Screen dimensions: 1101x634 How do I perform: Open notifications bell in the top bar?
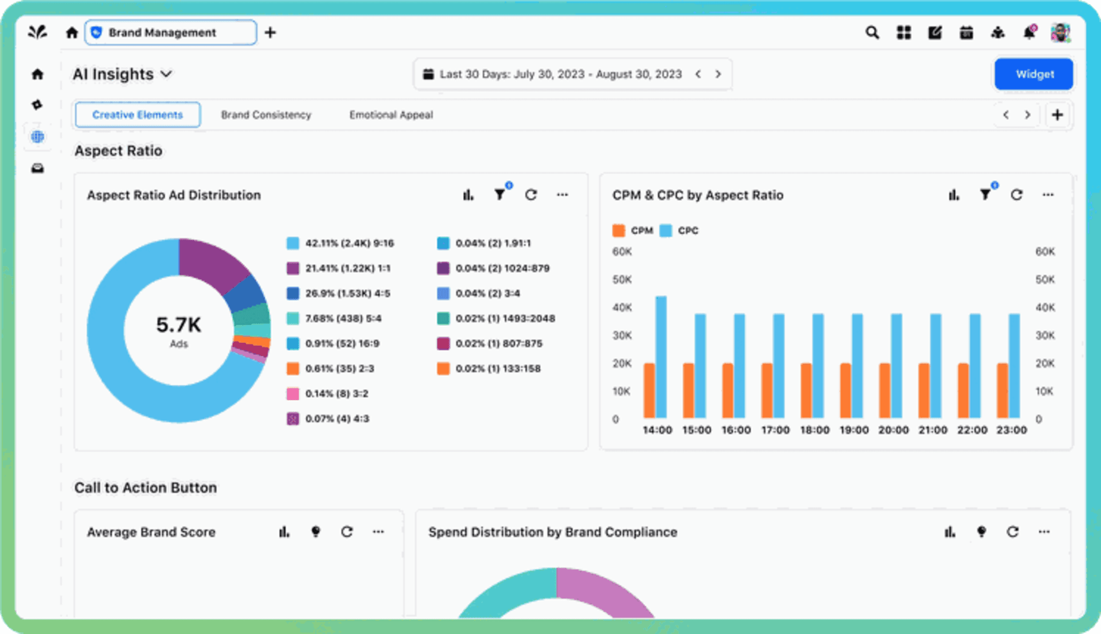[x=1028, y=33]
